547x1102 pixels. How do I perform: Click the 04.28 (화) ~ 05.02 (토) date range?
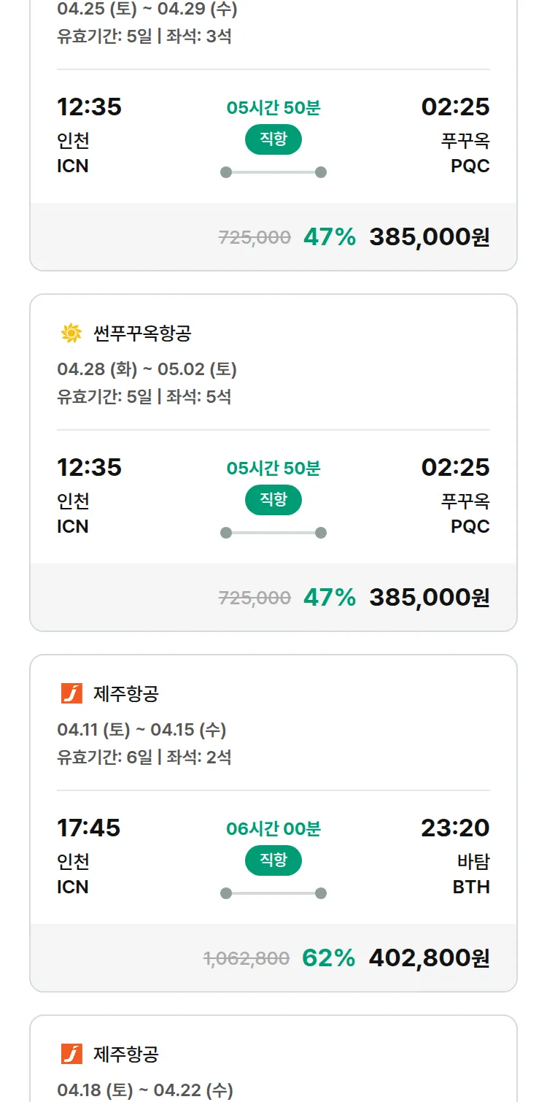[147, 369]
